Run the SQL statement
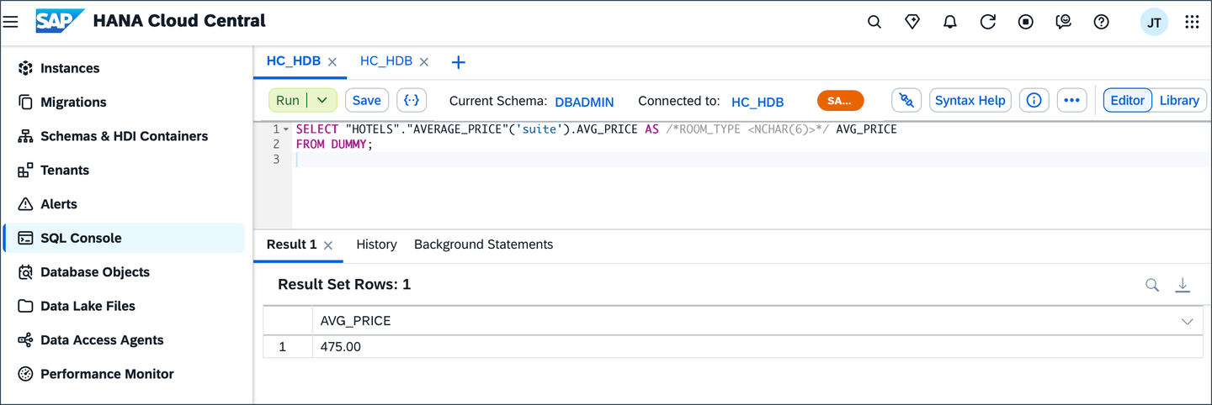This screenshot has width=1212, height=405. 288,100
